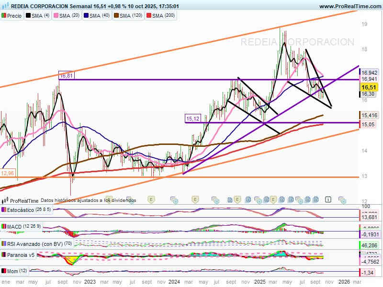Open the www.ProRealTime.com link
Image resolution: width=383 pixels, height=287 pixels.
(x=349, y=6)
